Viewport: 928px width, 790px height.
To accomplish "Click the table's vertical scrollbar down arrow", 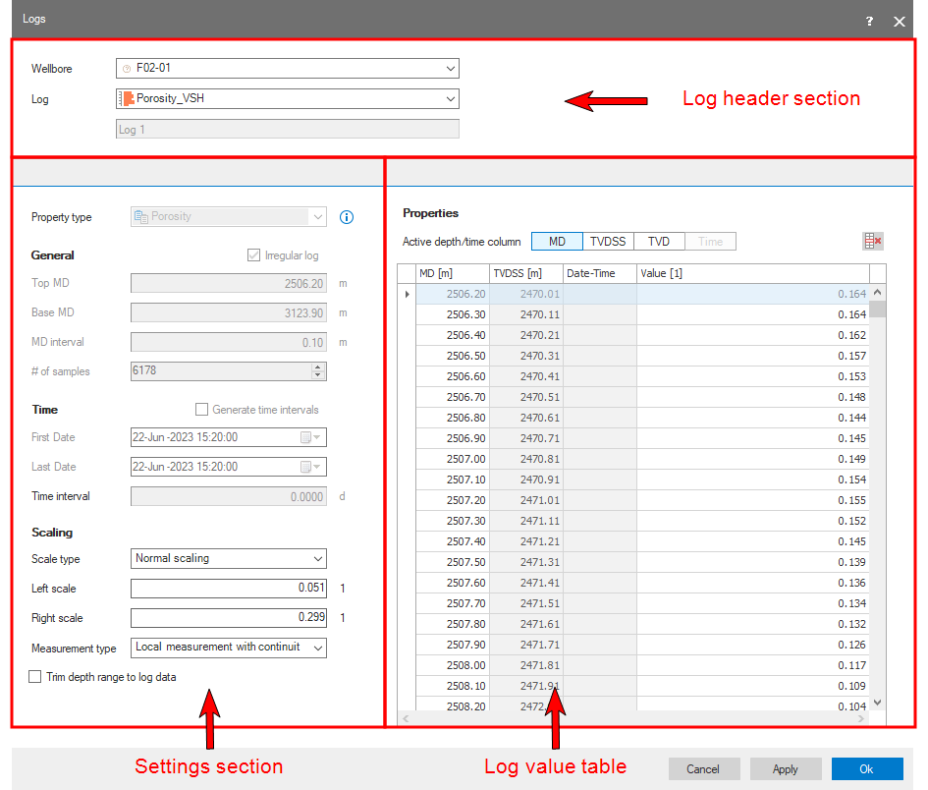I will pos(878,703).
